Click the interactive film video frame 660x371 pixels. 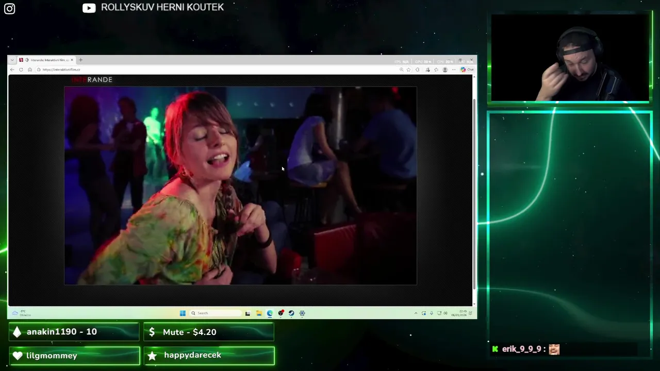(x=240, y=185)
